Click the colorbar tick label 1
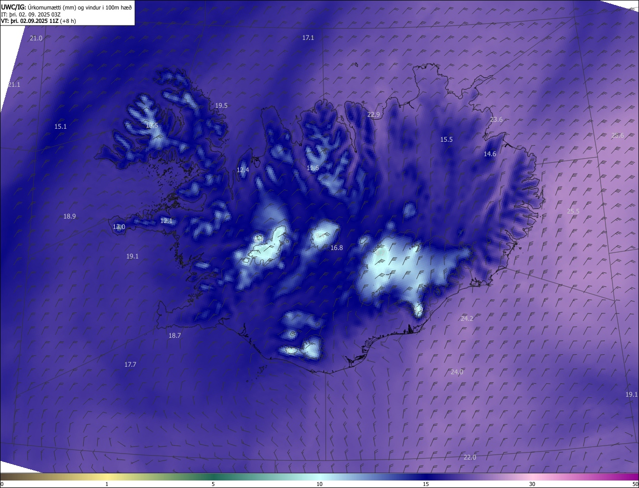Screen dimensions: 639x488 pyautogui.click(x=107, y=485)
